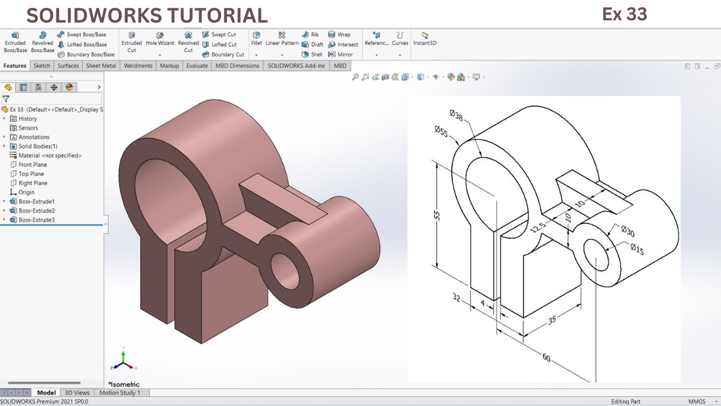Open the 3D Views bottom tab

tap(77, 392)
